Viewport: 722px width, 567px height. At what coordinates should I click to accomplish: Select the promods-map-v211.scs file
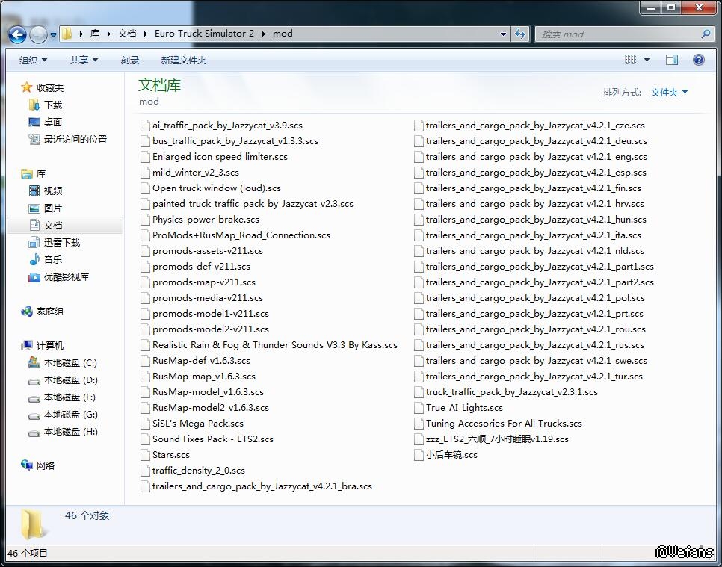(x=203, y=282)
